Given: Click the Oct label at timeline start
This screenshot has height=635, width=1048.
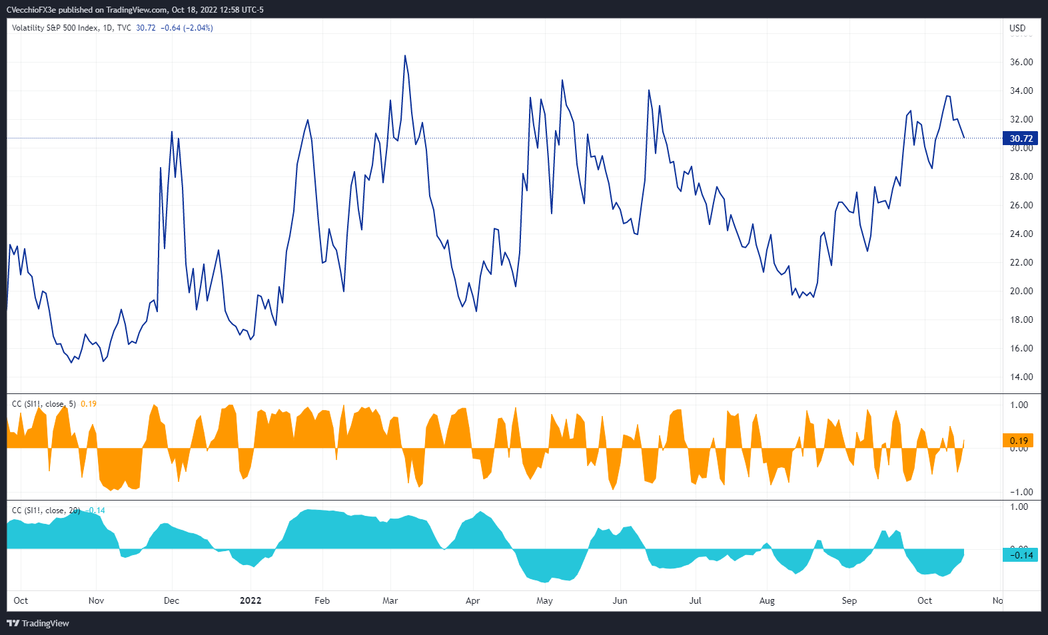Looking at the screenshot, I should point(21,600).
